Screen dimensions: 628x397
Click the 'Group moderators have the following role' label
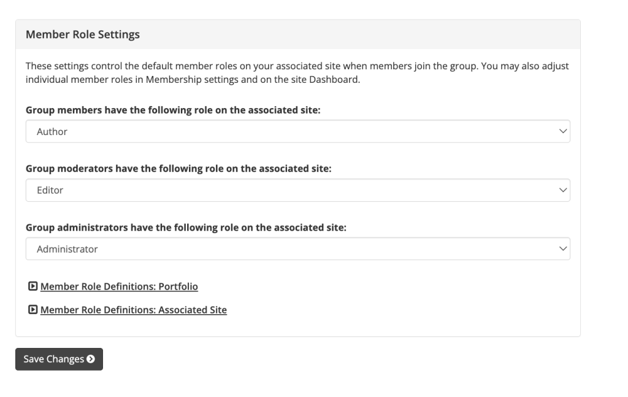(178, 169)
